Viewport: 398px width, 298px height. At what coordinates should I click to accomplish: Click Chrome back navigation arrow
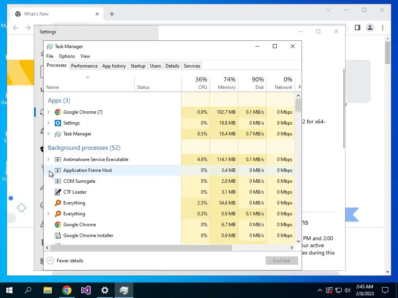click(x=16, y=28)
